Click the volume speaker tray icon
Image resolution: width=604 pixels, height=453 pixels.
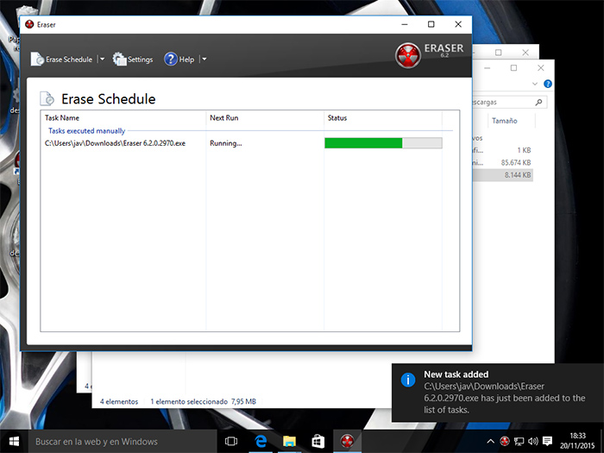[532, 441]
